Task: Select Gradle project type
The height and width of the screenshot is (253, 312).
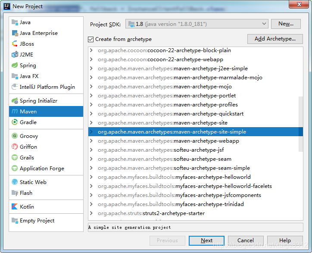Action: (46, 122)
